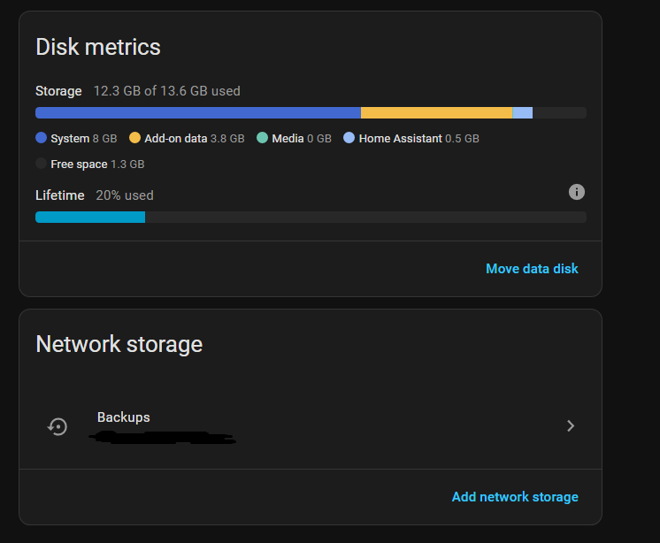Viewport: 660px width, 543px height.
Task: Click the Disk metrics heading
Action: [x=98, y=47]
